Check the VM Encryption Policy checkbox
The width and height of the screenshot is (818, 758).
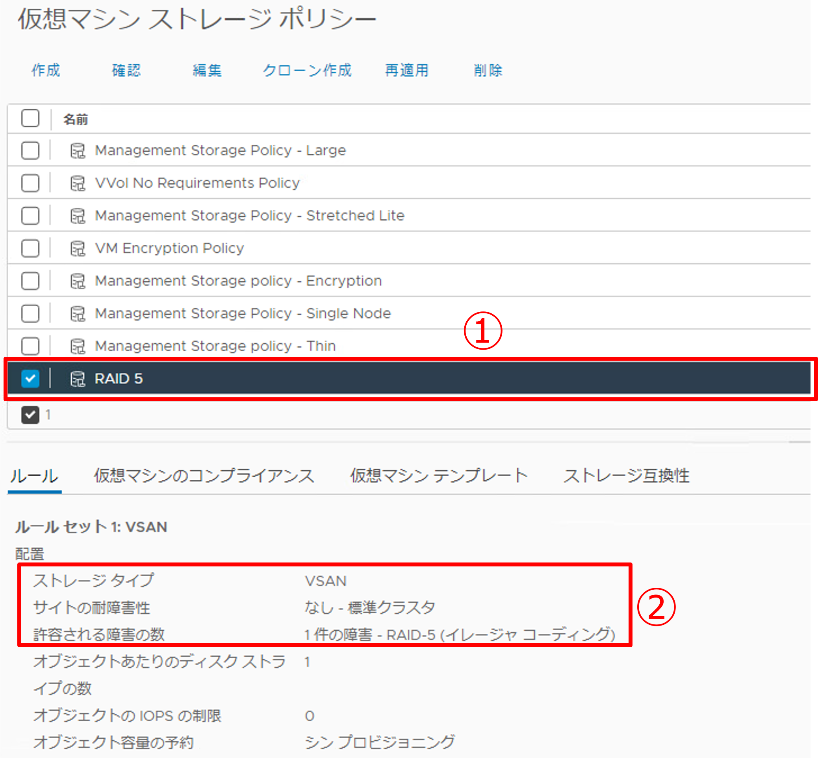30,249
